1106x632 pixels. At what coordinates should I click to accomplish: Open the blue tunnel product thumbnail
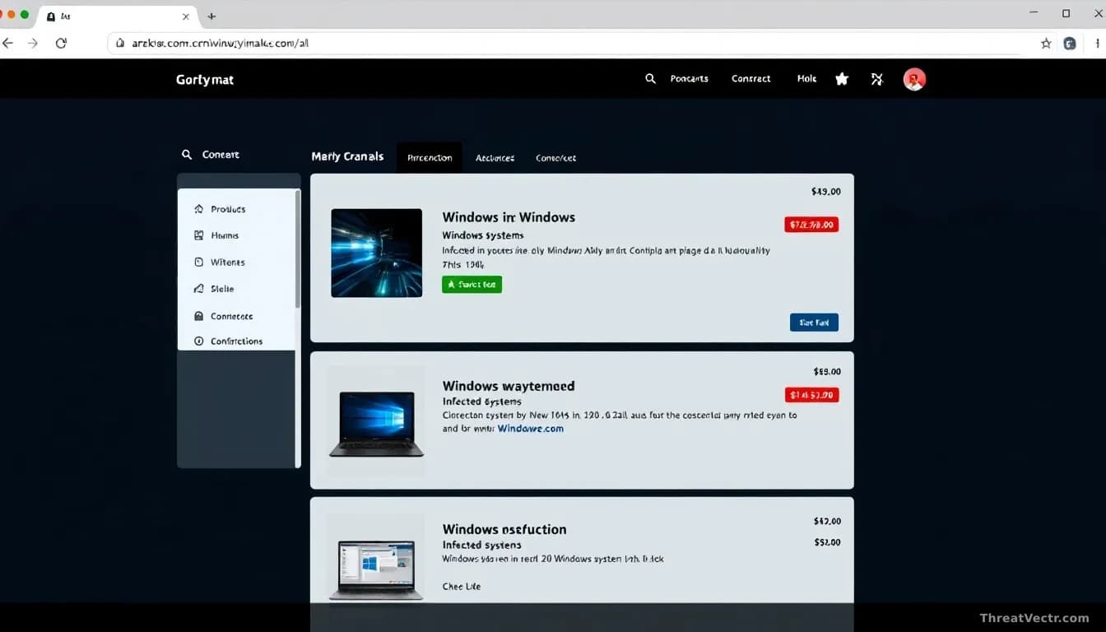point(376,253)
